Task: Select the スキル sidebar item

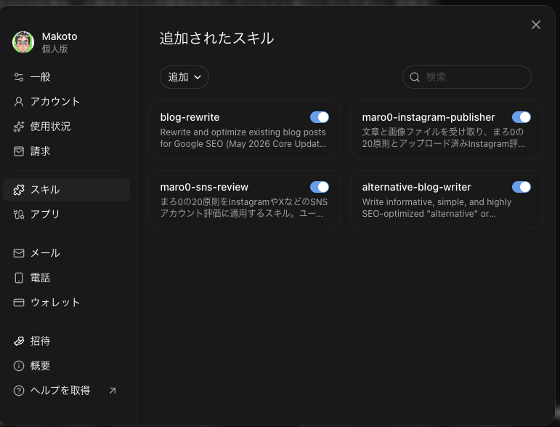Action: pos(66,190)
